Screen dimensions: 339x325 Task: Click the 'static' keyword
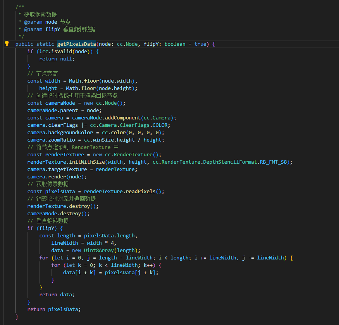[x=45, y=44]
